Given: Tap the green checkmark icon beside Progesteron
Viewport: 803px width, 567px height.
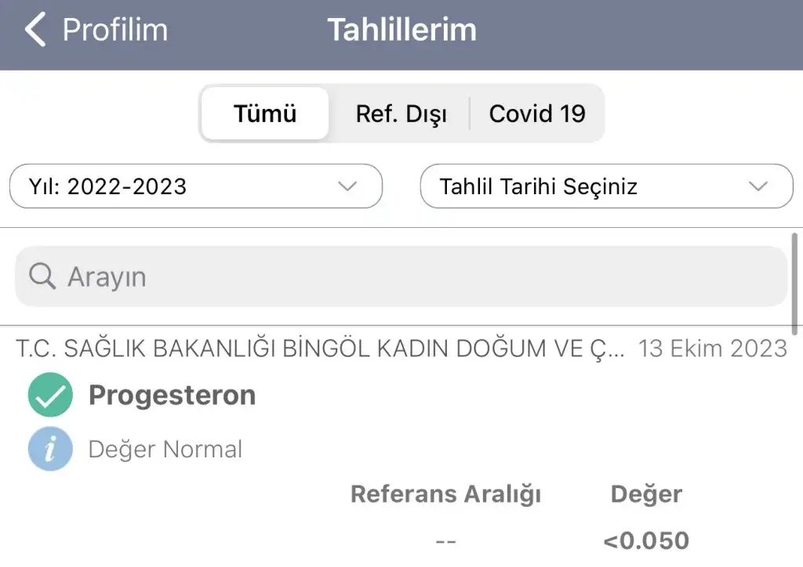Looking at the screenshot, I should point(50,395).
